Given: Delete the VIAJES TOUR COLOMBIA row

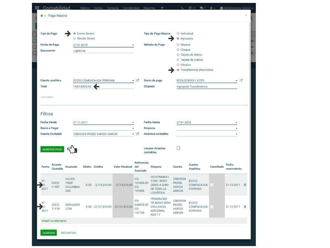Looking at the screenshot, I should (x=245, y=185).
